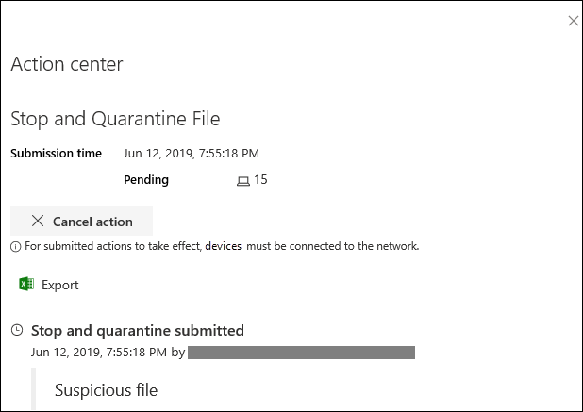
Task: Click the redacted submitter name bar
Action: [301, 352]
